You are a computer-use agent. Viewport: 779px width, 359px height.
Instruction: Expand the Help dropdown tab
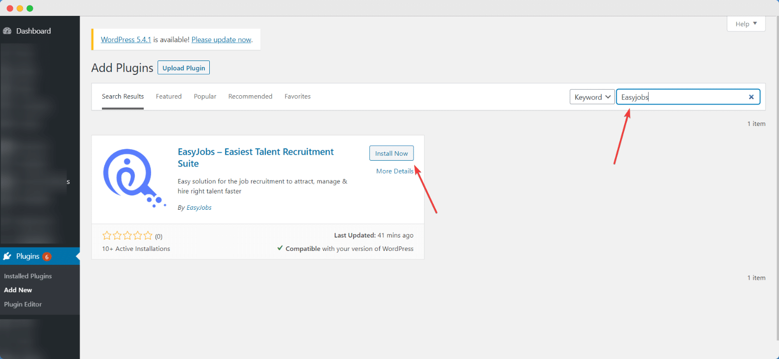[x=746, y=24]
